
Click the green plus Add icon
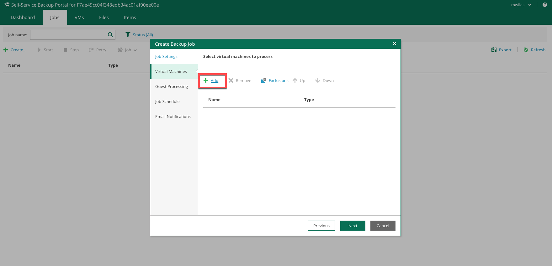point(206,80)
